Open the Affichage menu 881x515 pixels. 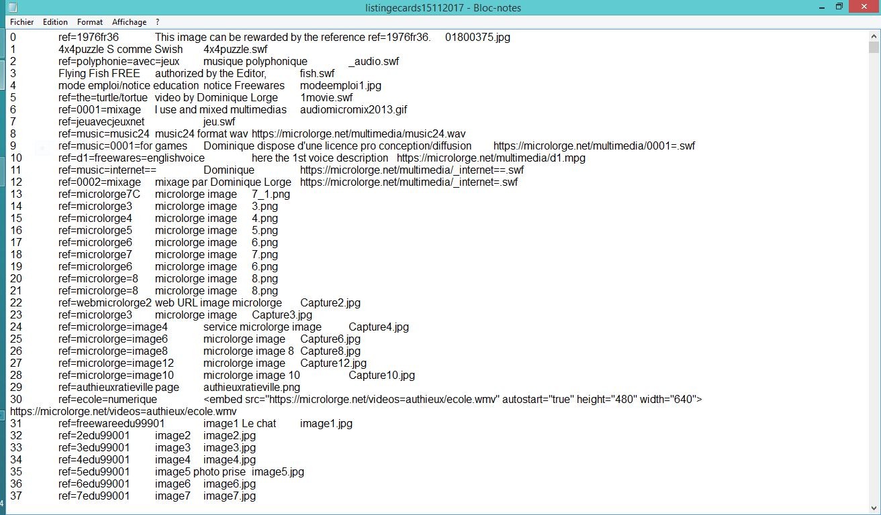pyautogui.click(x=129, y=22)
